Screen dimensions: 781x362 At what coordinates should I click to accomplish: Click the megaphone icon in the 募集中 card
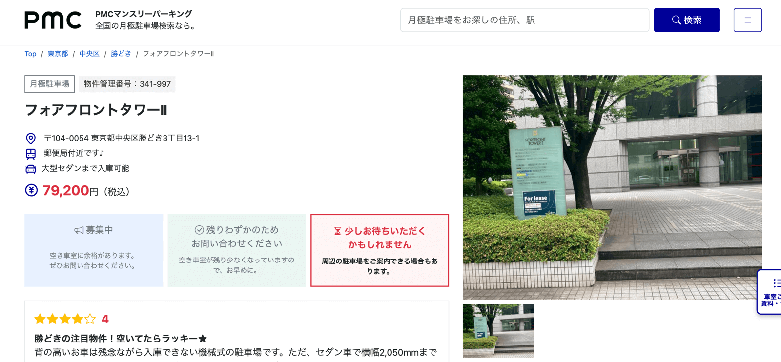click(x=79, y=230)
